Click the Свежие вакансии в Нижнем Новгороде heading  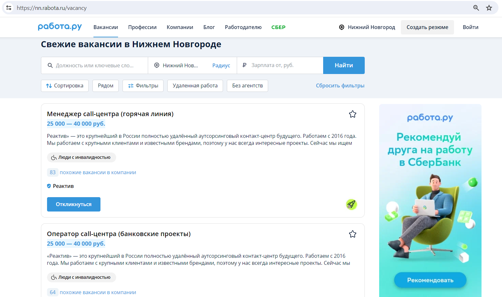131,44
